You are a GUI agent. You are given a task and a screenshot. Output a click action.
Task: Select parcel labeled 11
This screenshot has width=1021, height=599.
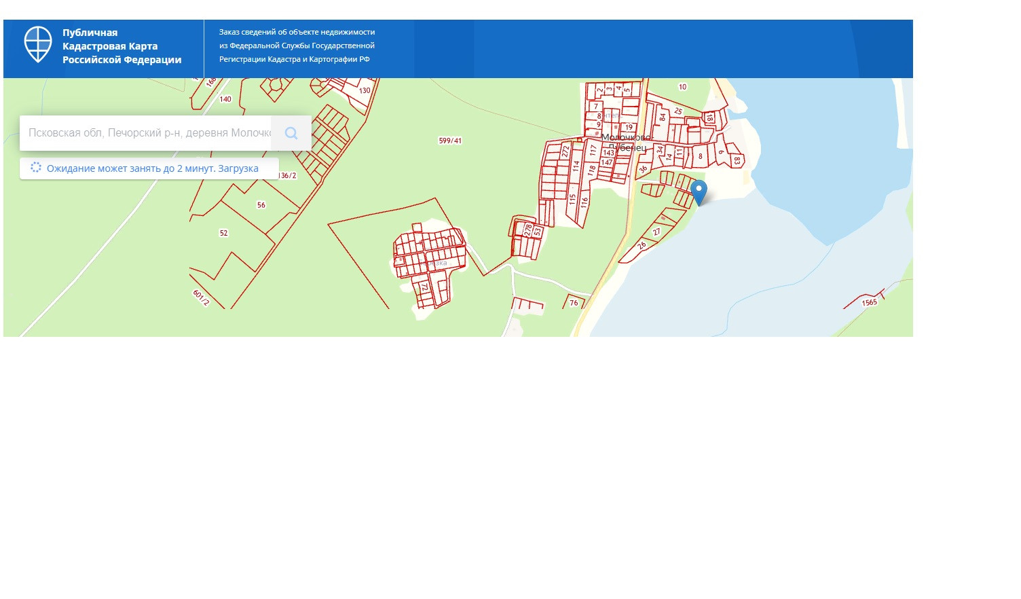(680, 153)
